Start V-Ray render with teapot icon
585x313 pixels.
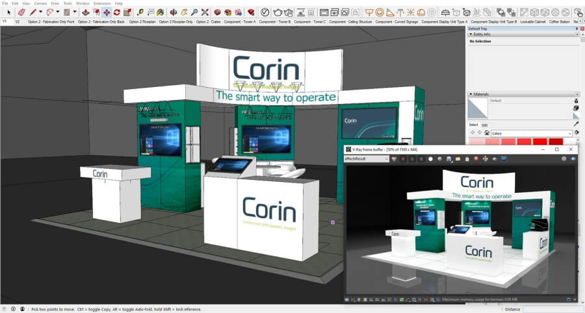278,13
